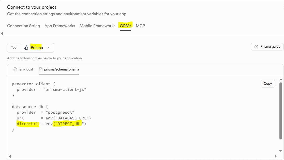
Task: Switch to the Connection String tab
Action: click(23, 26)
